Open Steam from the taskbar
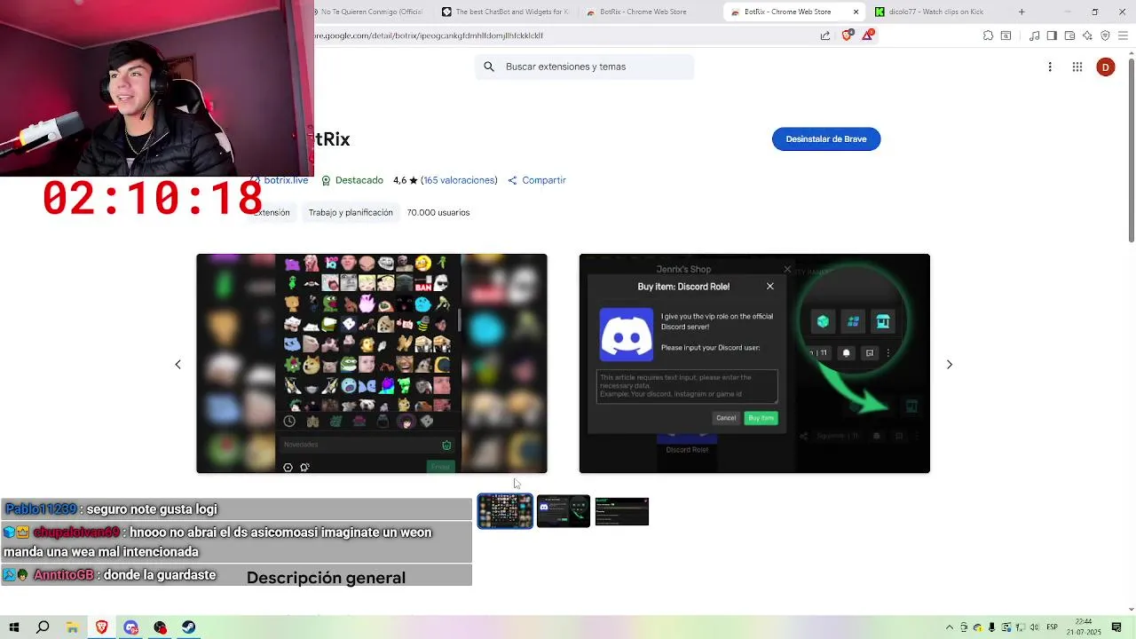1136x639 pixels. pos(189,627)
